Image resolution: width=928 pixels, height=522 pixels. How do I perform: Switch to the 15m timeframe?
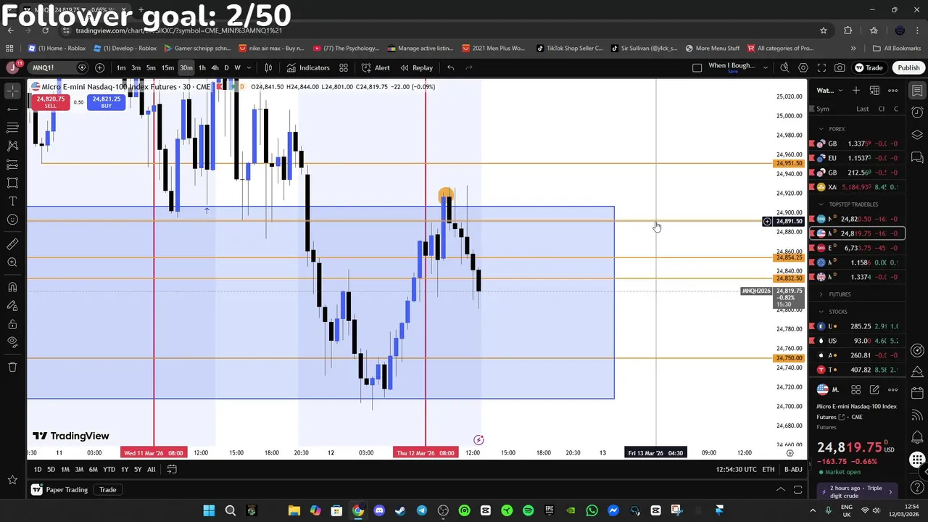tap(167, 67)
